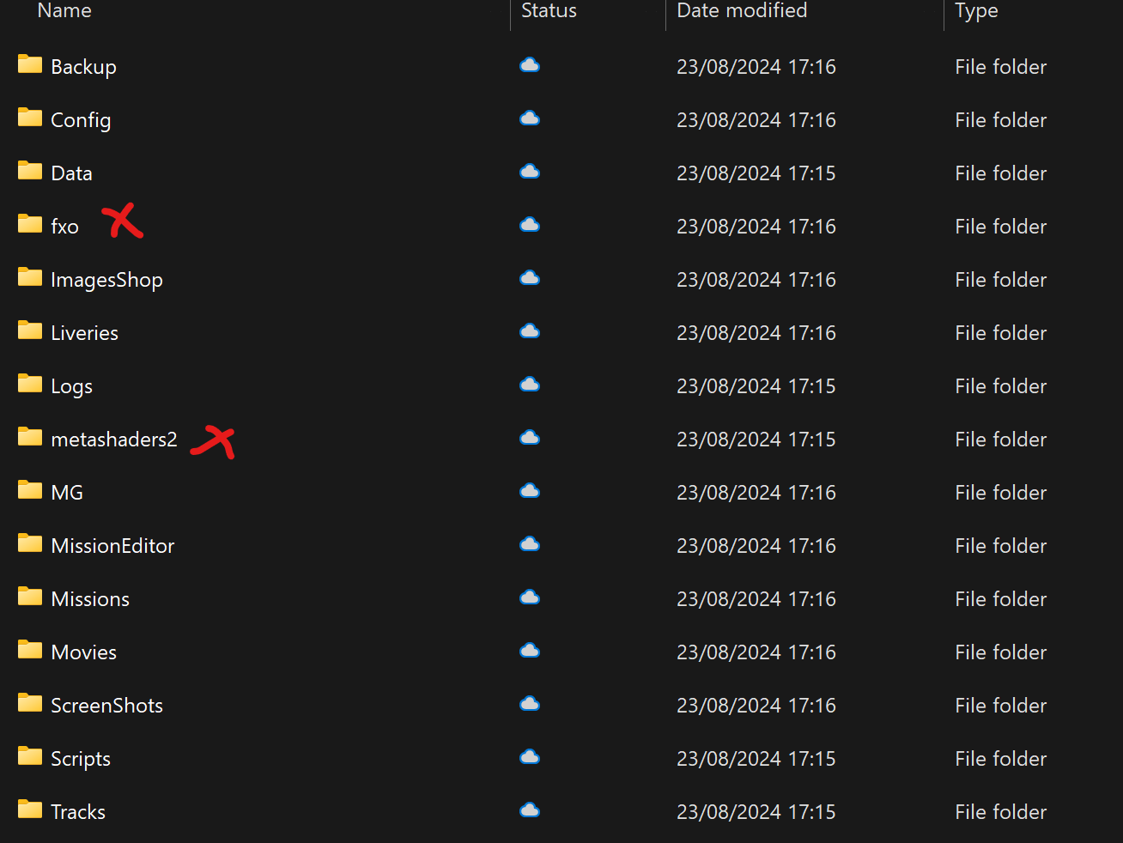Image resolution: width=1123 pixels, height=843 pixels.
Task: Click cloud status icon for Data
Action: coord(530,172)
